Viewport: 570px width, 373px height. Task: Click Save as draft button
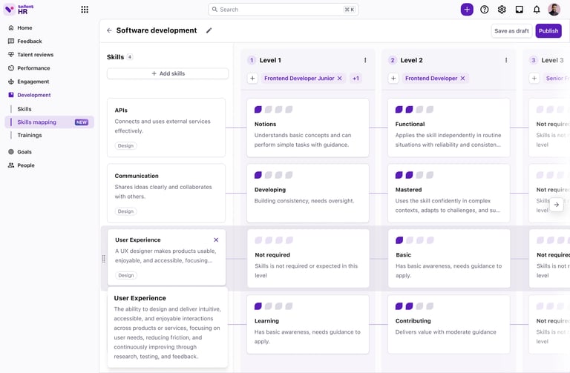(x=511, y=31)
